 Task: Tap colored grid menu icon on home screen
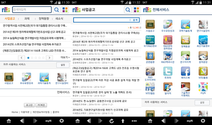click(65, 10)
